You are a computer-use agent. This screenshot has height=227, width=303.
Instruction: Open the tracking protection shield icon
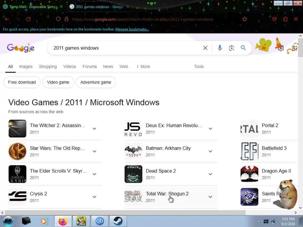58,19
